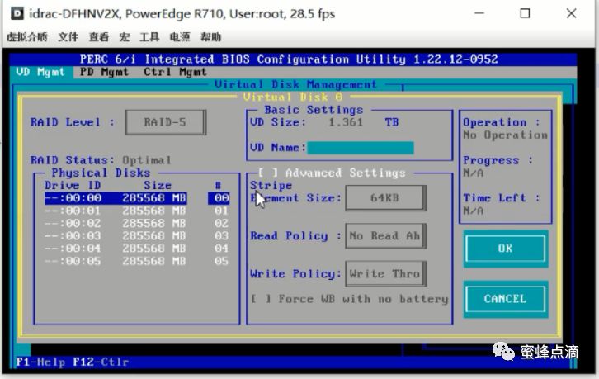Viewport: 599px width, 379px height.
Task: Switch to the VD Mgmt tab
Action: click(41, 72)
